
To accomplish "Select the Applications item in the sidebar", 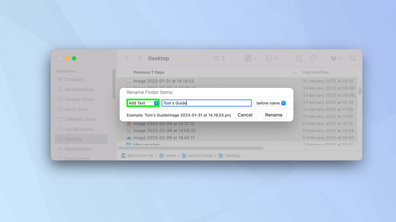I will pyautogui.click(x=78, y=149).
